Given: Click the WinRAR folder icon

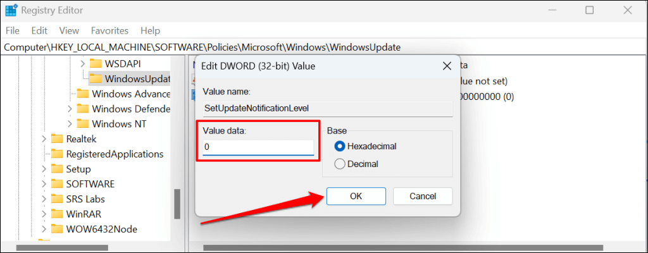Looking at the screenshot, I should click(x=58, y=214).
